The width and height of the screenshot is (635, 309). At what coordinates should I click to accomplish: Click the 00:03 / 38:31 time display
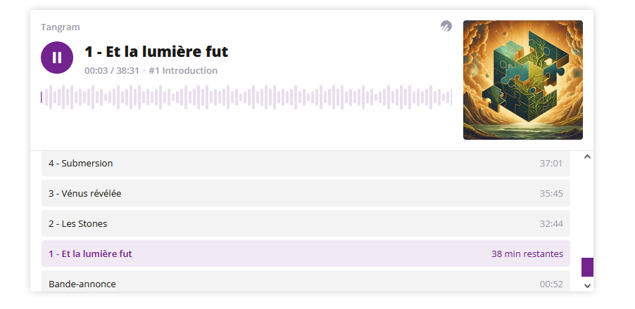coord(112,71)
